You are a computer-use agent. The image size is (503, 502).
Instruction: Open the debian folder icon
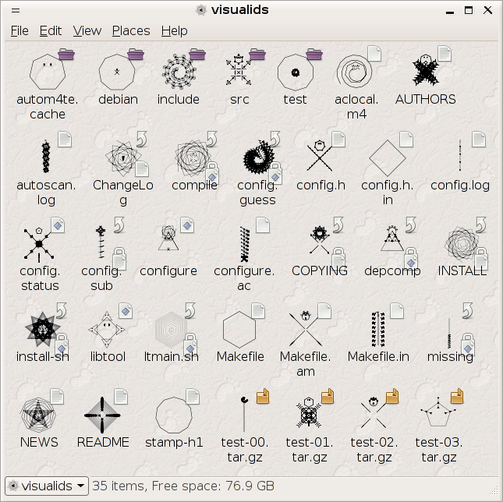click(117, 72)
